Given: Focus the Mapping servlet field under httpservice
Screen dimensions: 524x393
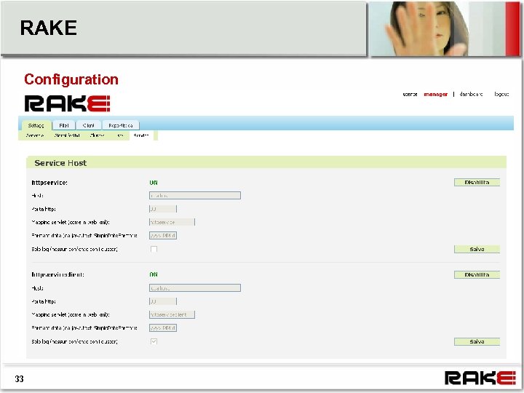Looking at the screenshot, I should tap(172, 222).
